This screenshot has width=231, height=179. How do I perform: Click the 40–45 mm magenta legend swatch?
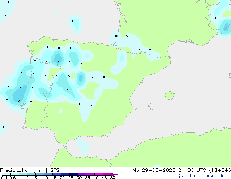[x=99, y=174]
